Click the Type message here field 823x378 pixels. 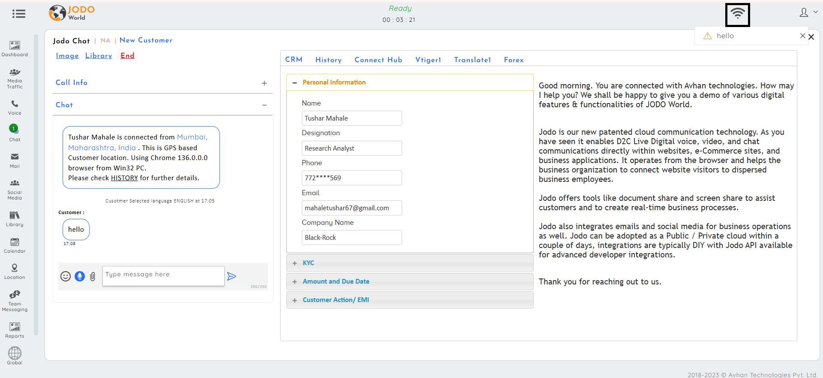click(163, 276)
